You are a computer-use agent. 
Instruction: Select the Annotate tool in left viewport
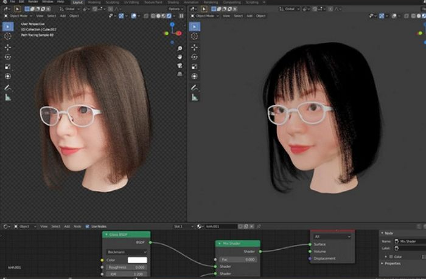[x=8, y=87]
